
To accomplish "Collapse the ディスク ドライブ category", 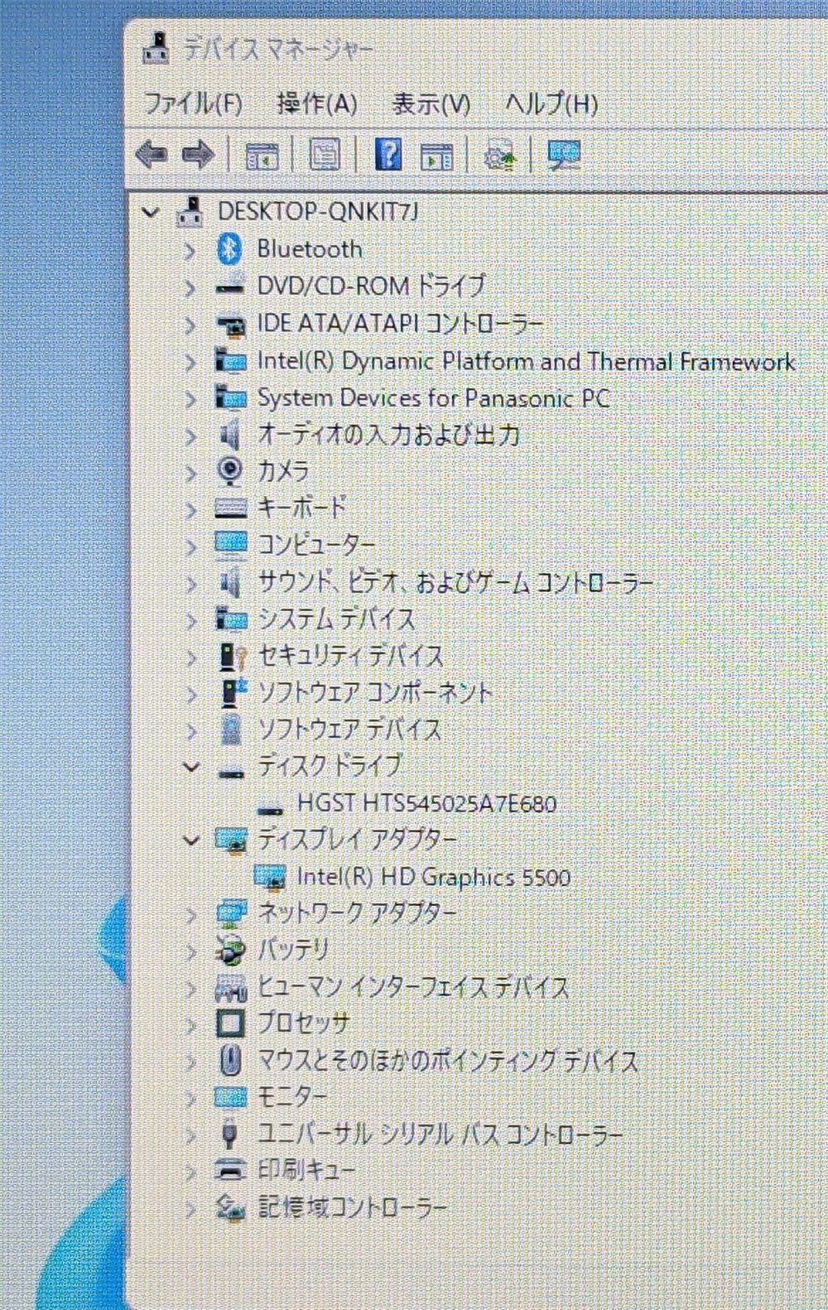I will [191, 767].
